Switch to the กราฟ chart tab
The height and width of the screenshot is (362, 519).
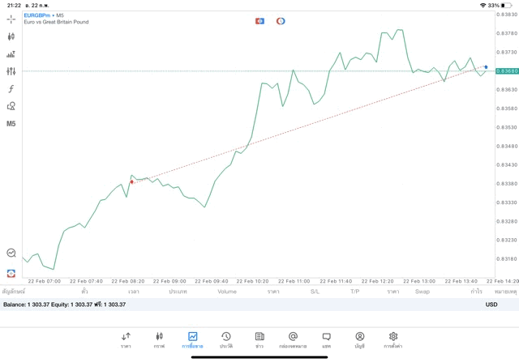tap(159, 340)
